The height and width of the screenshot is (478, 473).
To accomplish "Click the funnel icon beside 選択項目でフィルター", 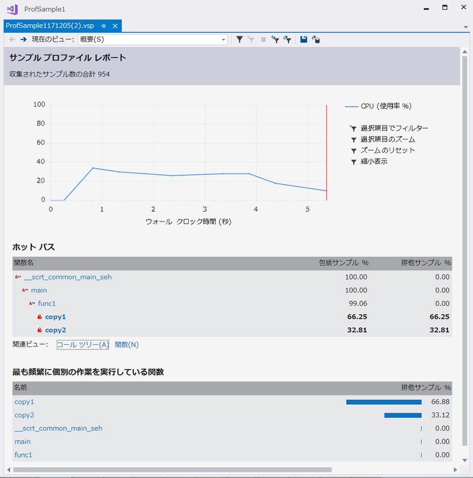I will [x=353, y=128].
